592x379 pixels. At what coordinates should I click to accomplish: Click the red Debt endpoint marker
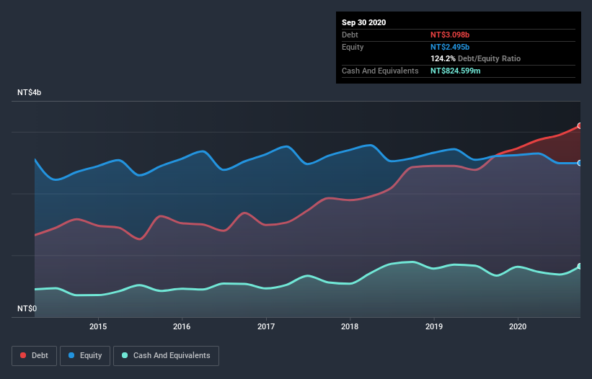pyautogui.click(x=580, y=125)
